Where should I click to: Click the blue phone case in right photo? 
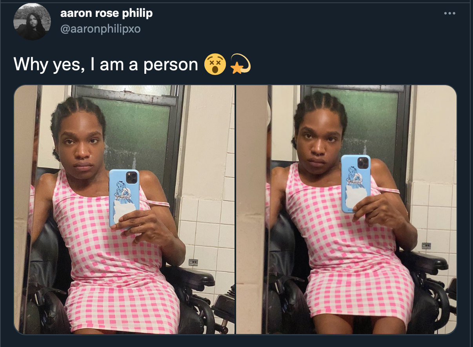click(356, 183)
